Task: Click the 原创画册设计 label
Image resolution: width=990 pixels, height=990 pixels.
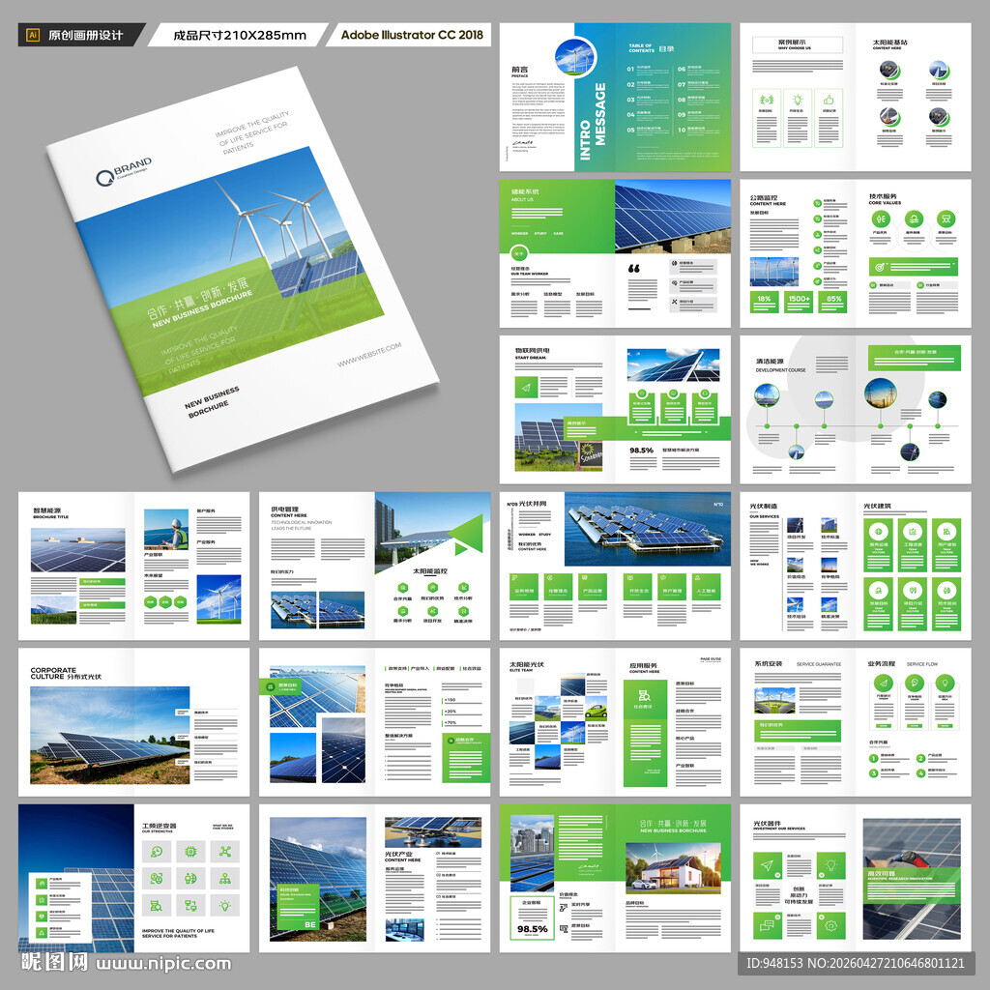Action: pyautogui.click(x=85, y=36)
